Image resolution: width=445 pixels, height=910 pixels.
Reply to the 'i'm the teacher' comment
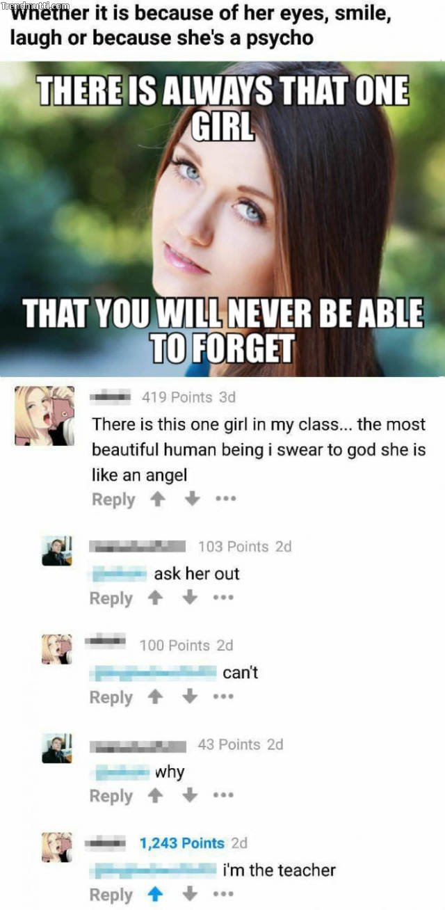(x=111, y=895)
